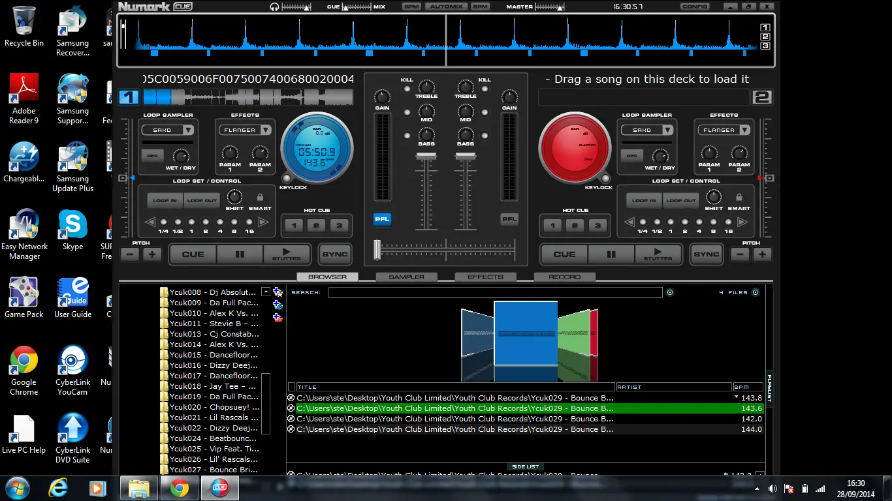Toggle deck 1 Keylock
The image size is (892, 501).
click(x=286, y=178)
